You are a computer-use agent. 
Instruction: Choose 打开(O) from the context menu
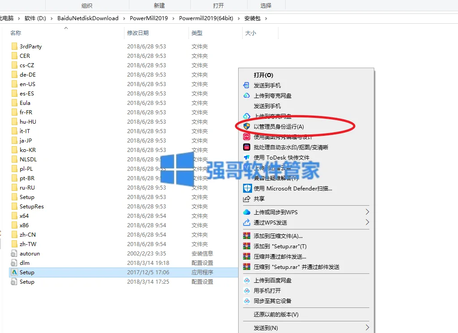tap(263, 75)
